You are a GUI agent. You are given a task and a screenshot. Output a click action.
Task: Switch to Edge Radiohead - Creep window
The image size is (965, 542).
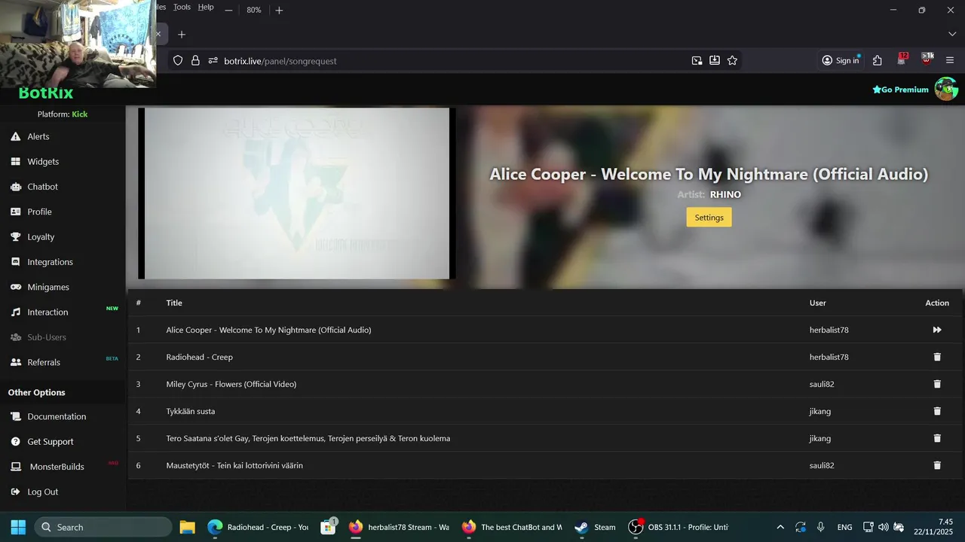[x=259, y=527]
